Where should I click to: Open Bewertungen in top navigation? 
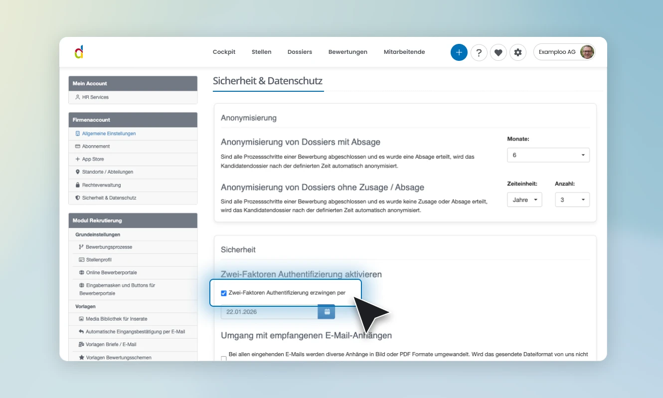348,52
